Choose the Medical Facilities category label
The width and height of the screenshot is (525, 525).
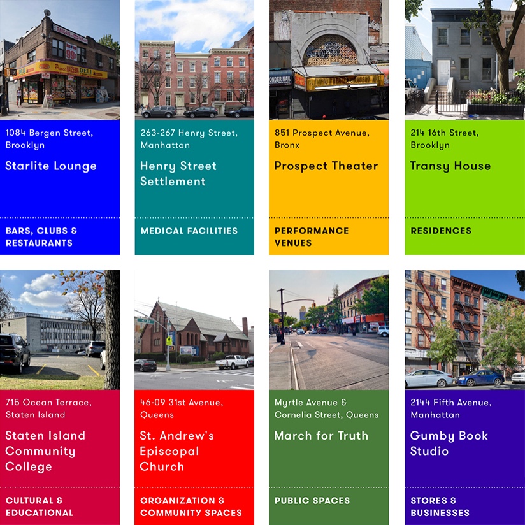pyautogui.click(x=189, y=231)
